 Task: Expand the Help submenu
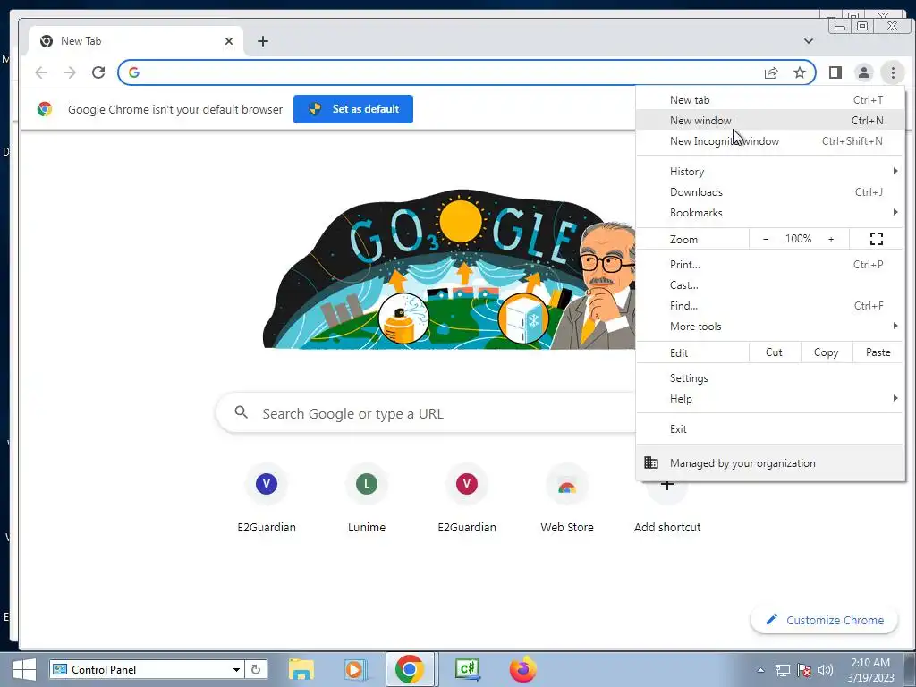coord(770,398)
